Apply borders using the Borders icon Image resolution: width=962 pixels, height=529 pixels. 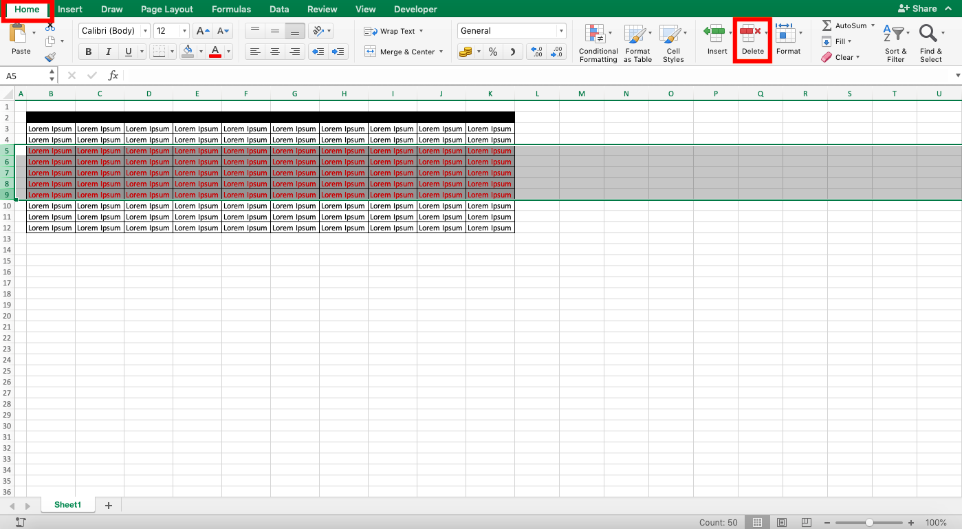pos(158,52)
